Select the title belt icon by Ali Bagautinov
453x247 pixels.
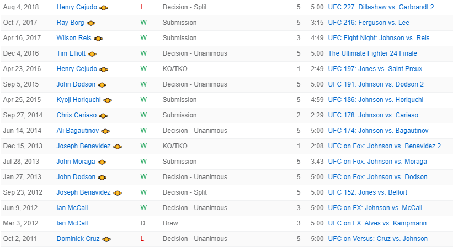click(x=105, y=131)
